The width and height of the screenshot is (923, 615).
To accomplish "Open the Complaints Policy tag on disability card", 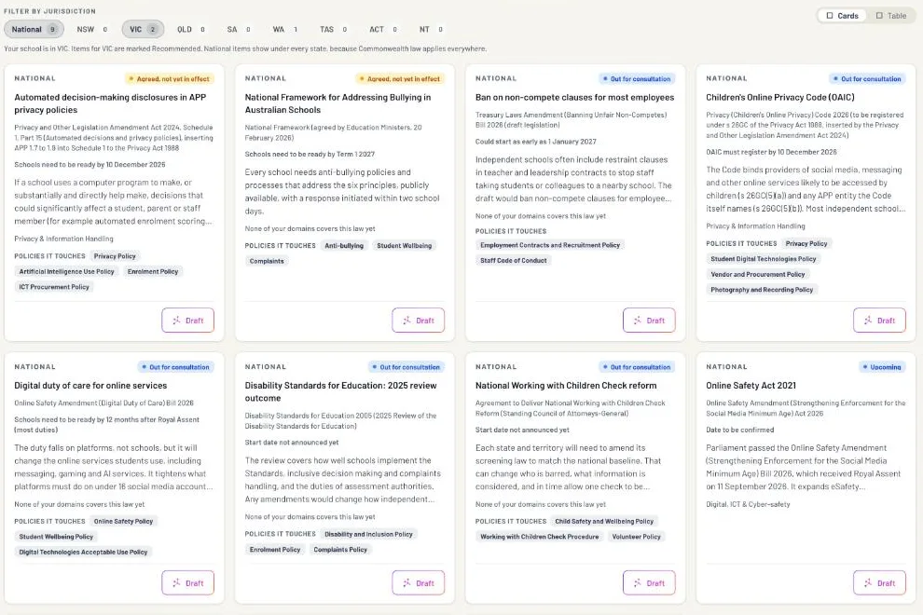I will pos(340,549).
